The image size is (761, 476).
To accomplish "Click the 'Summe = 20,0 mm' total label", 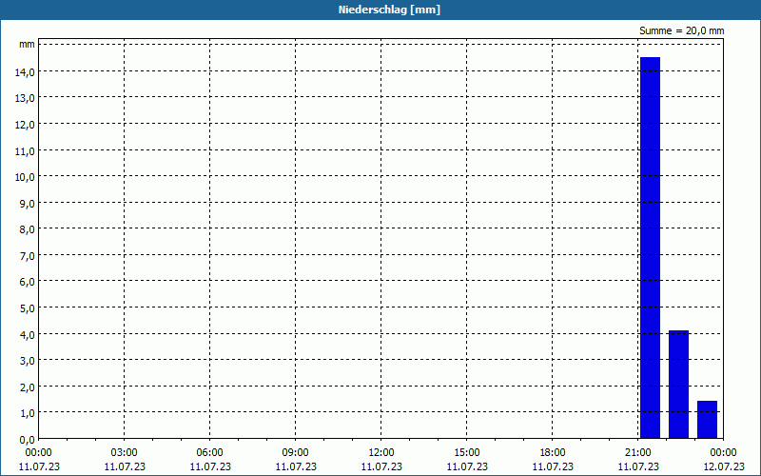I will (681, 30).
